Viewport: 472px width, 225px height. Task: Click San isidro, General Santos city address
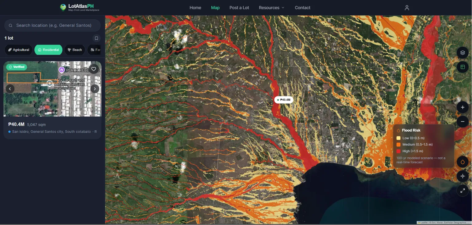coord(51,132)
